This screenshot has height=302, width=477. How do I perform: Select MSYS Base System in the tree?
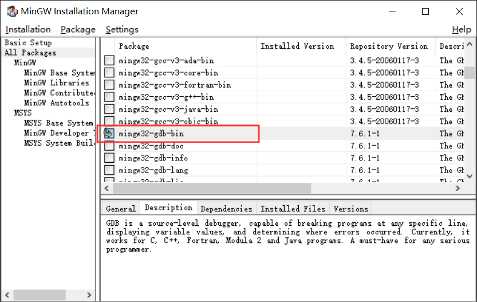58,123
